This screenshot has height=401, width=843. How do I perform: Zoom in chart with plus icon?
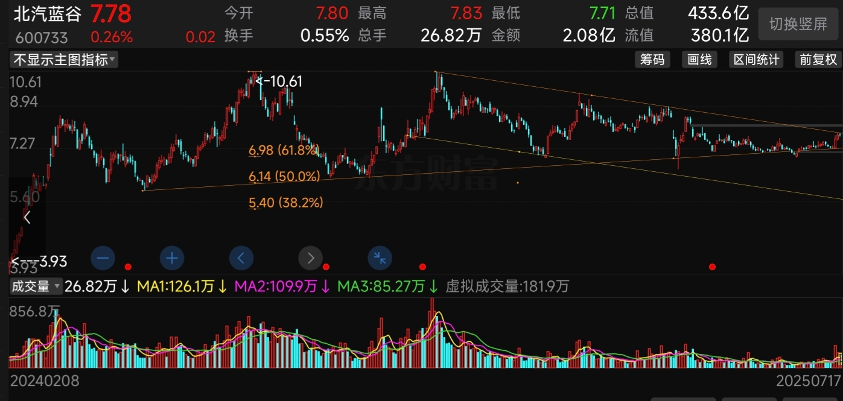tap(172, 259)
